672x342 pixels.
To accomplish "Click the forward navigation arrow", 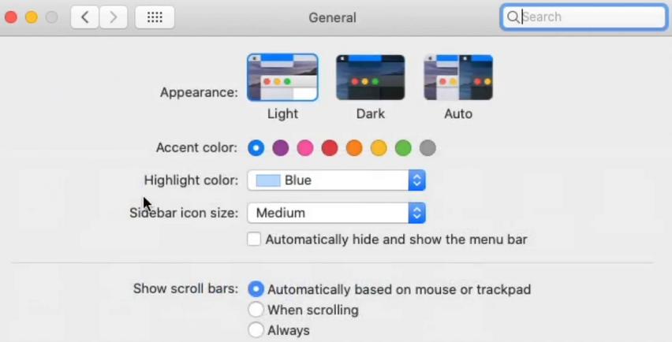I will [x=113, y=17].
